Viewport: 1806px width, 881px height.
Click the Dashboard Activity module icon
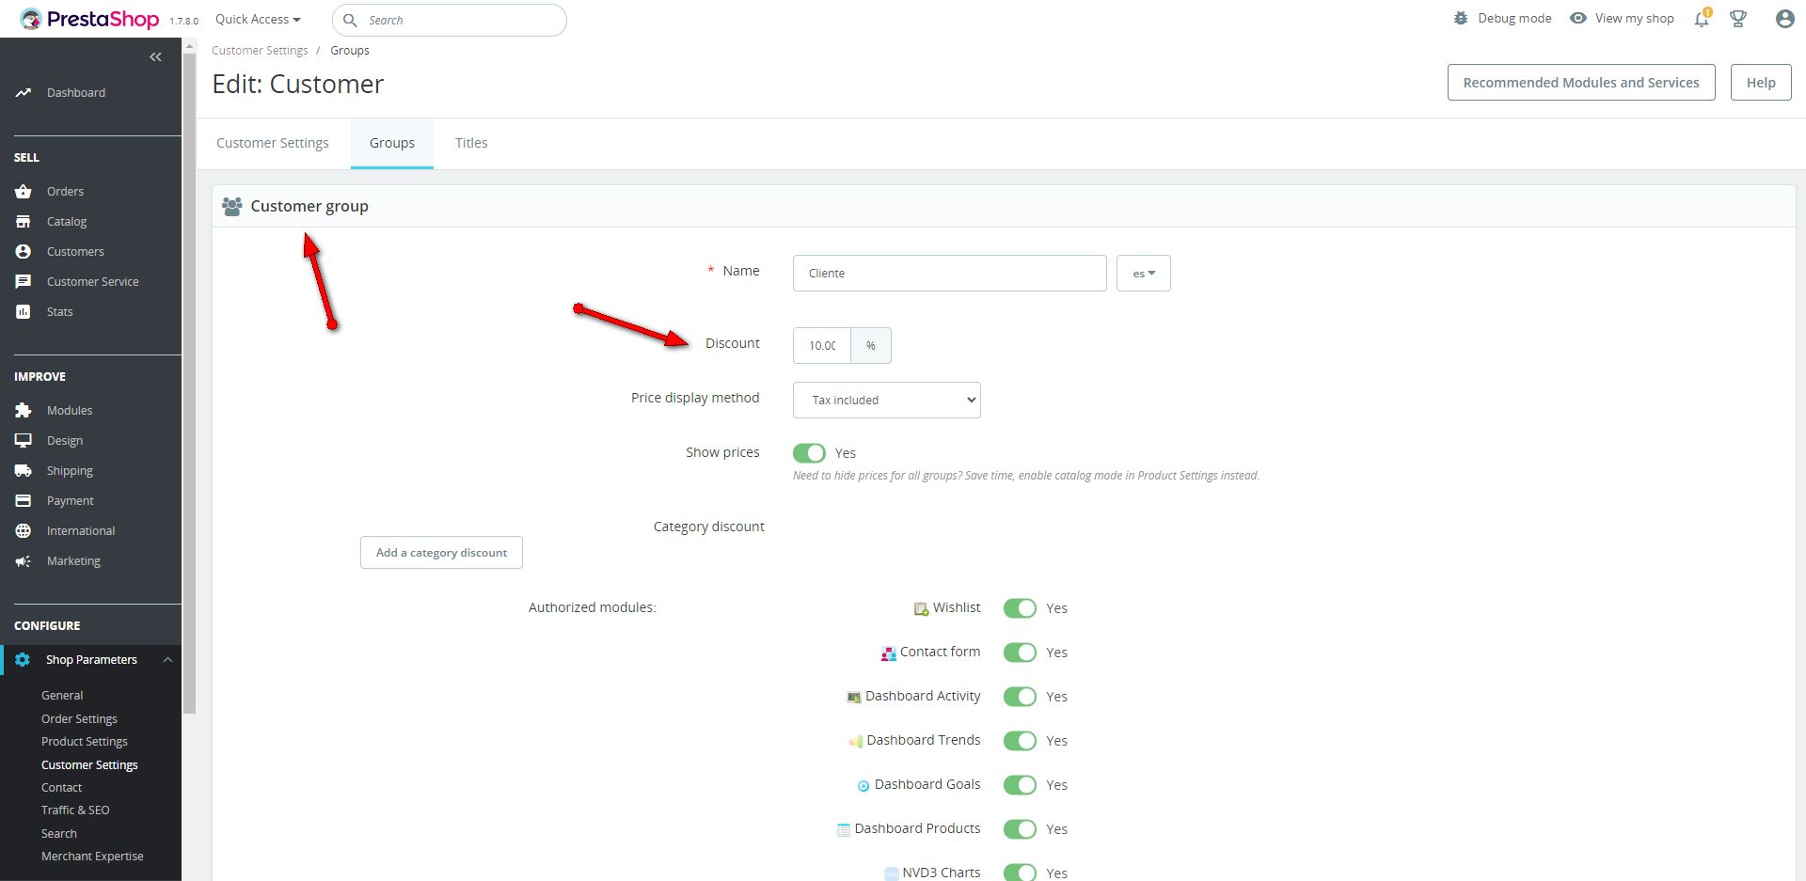[x=854, y=698]
